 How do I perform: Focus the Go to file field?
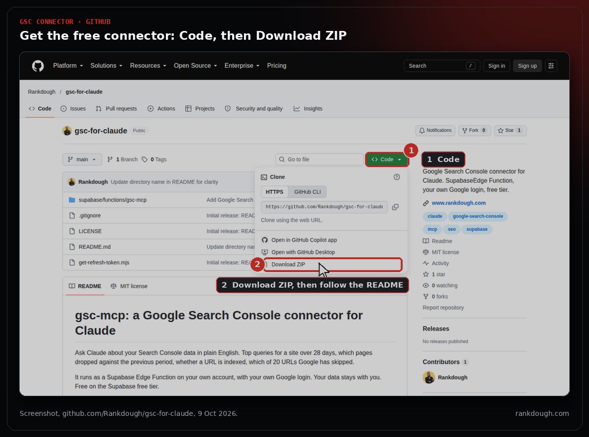[x=320, y=160]
